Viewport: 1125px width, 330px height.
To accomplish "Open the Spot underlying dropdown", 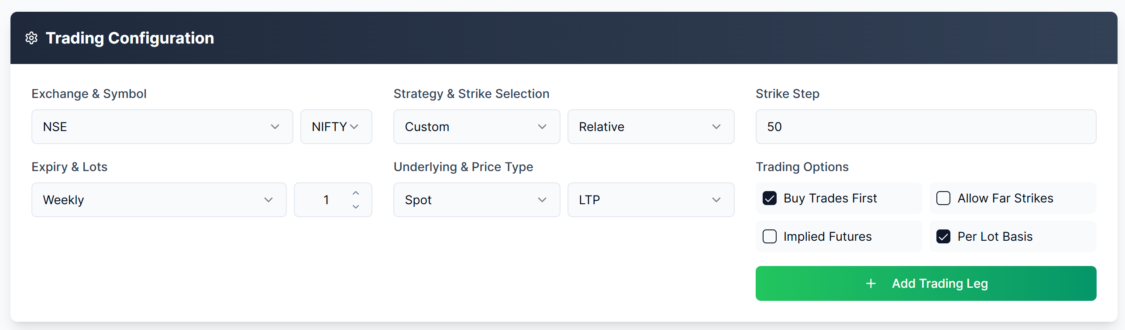I will [x=476, y=200].
